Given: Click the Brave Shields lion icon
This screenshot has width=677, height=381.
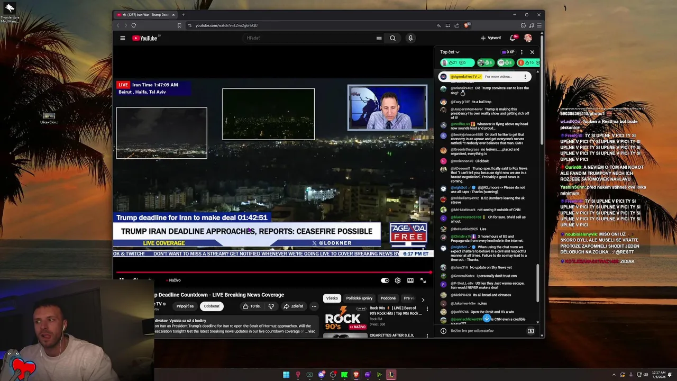Looking at the screenshot, I should 467,25.
